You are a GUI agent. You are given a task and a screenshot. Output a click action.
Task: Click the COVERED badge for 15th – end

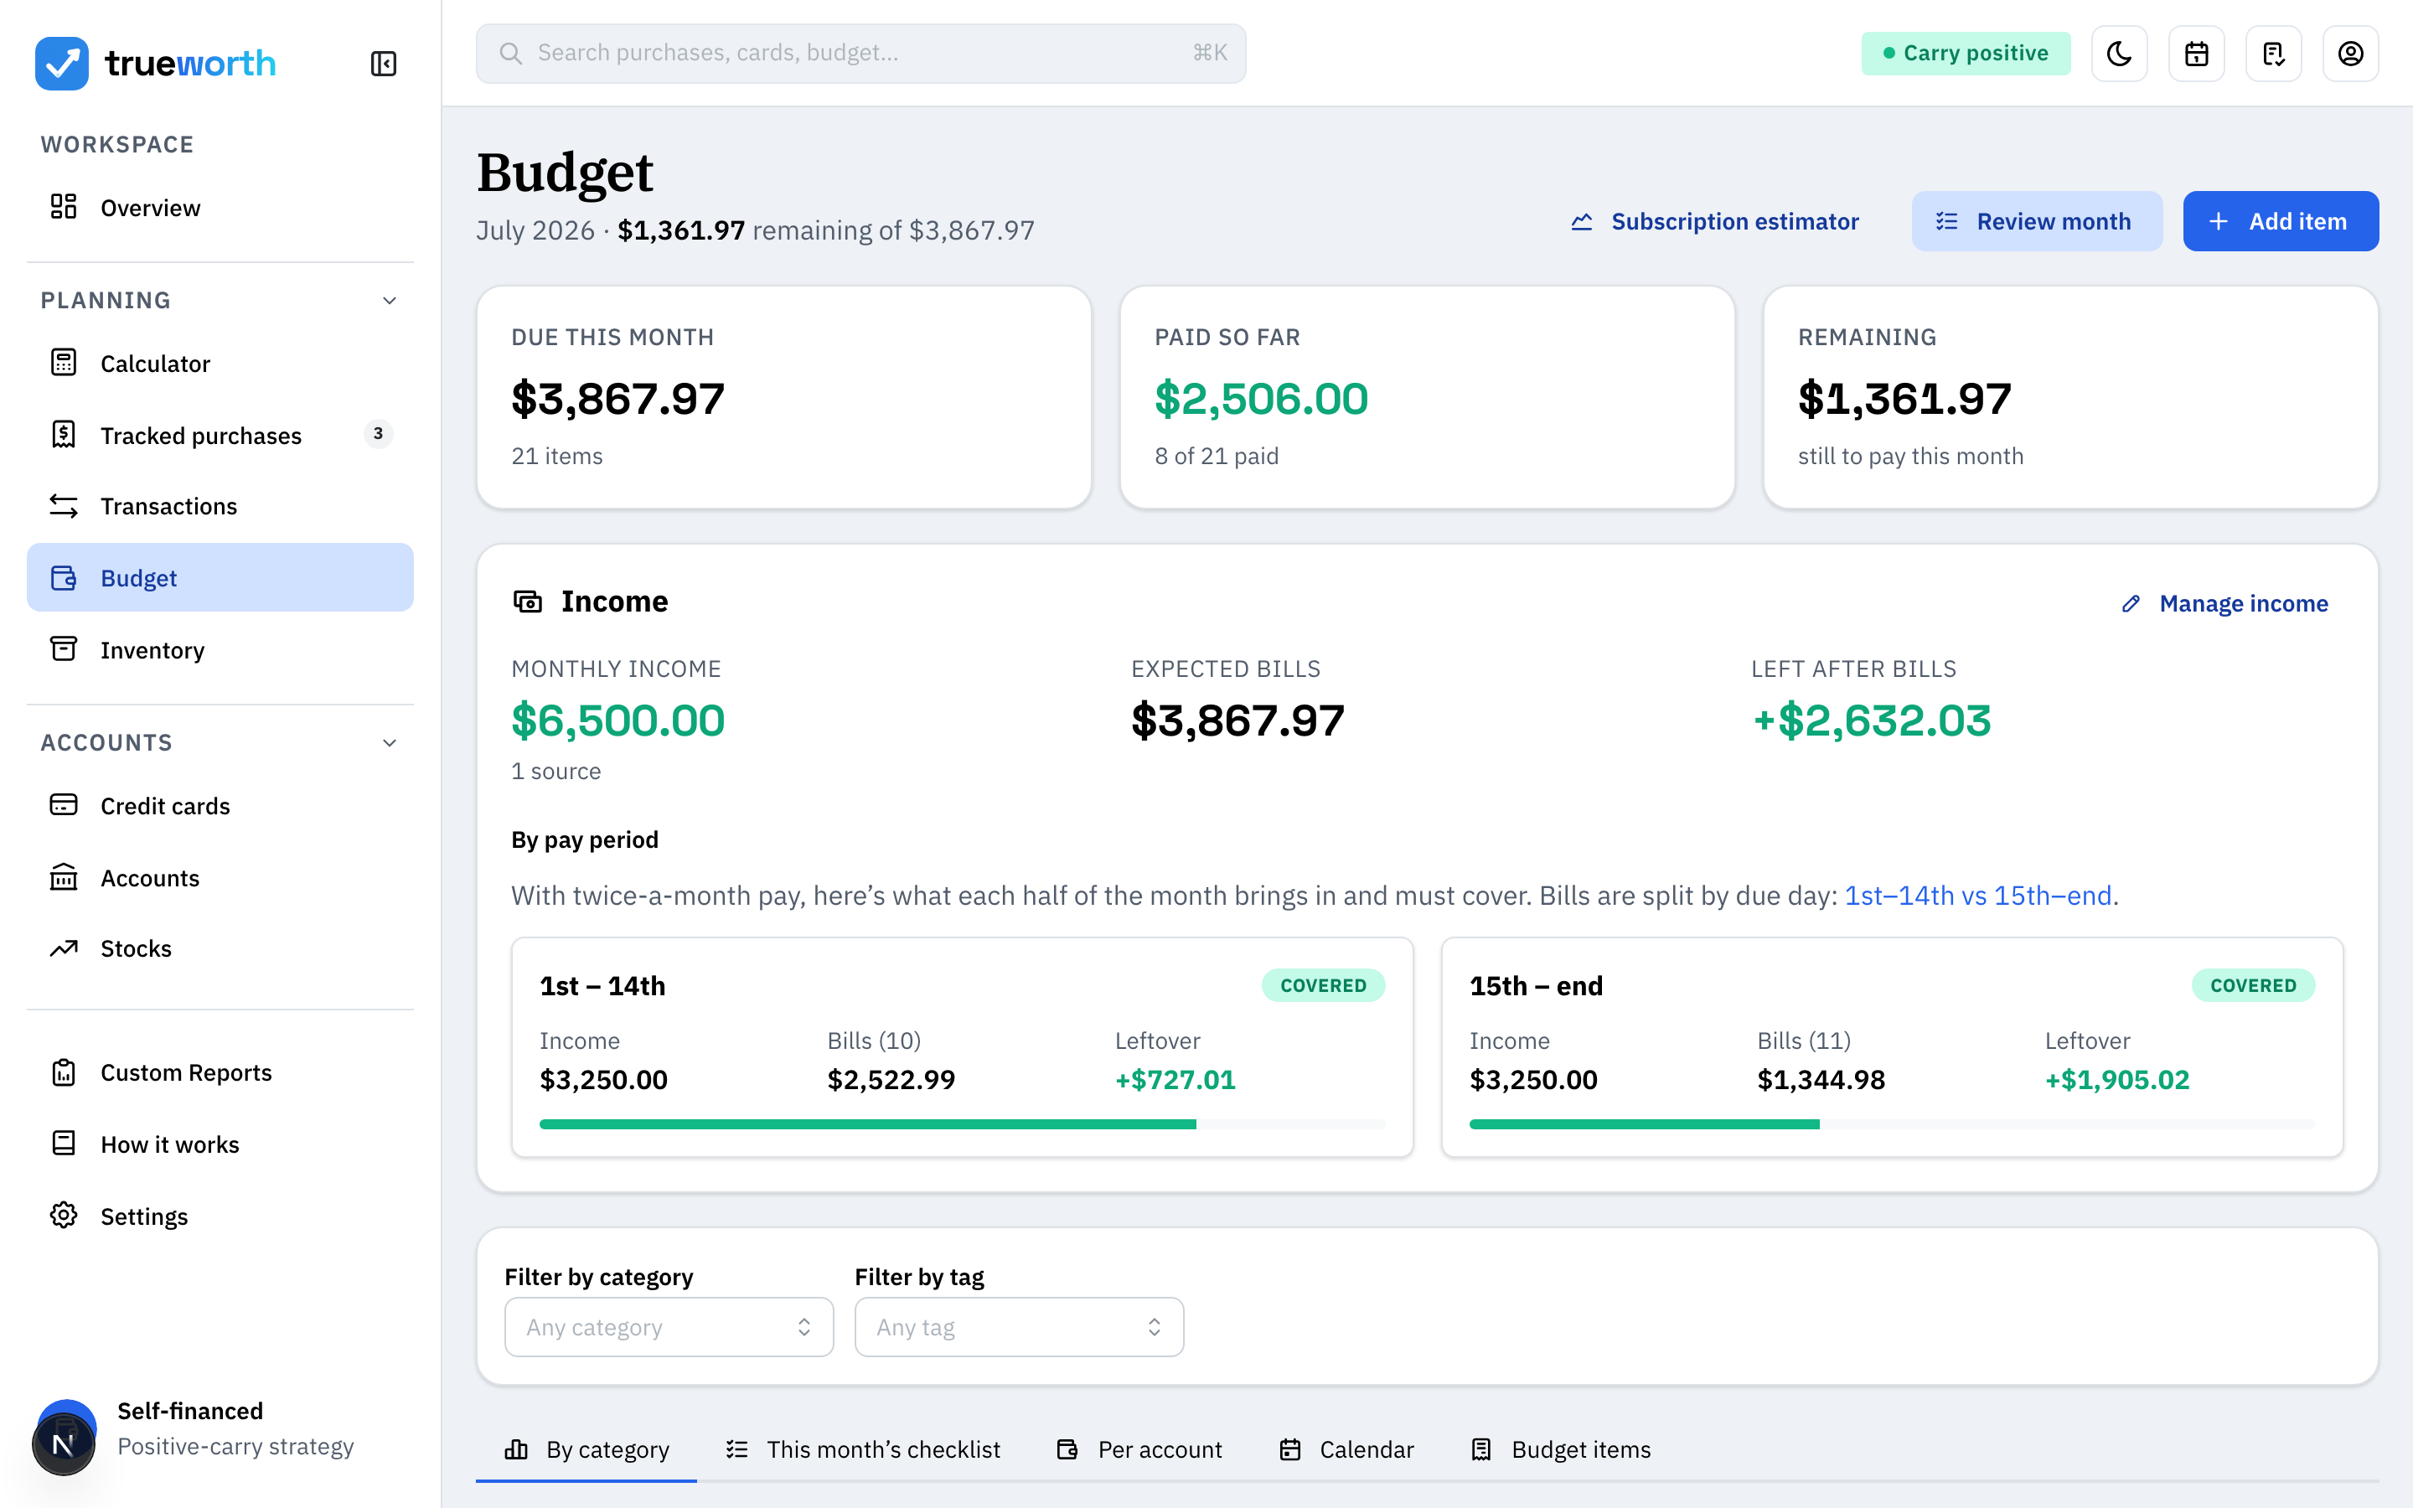pos(2252,985)
